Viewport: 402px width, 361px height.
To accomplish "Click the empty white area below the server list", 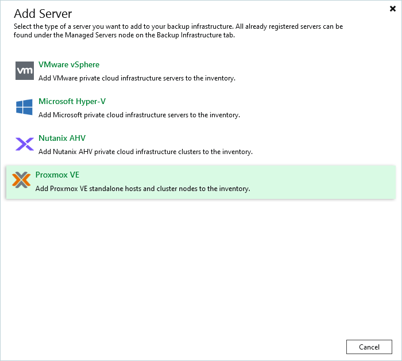I will point(201,264).
